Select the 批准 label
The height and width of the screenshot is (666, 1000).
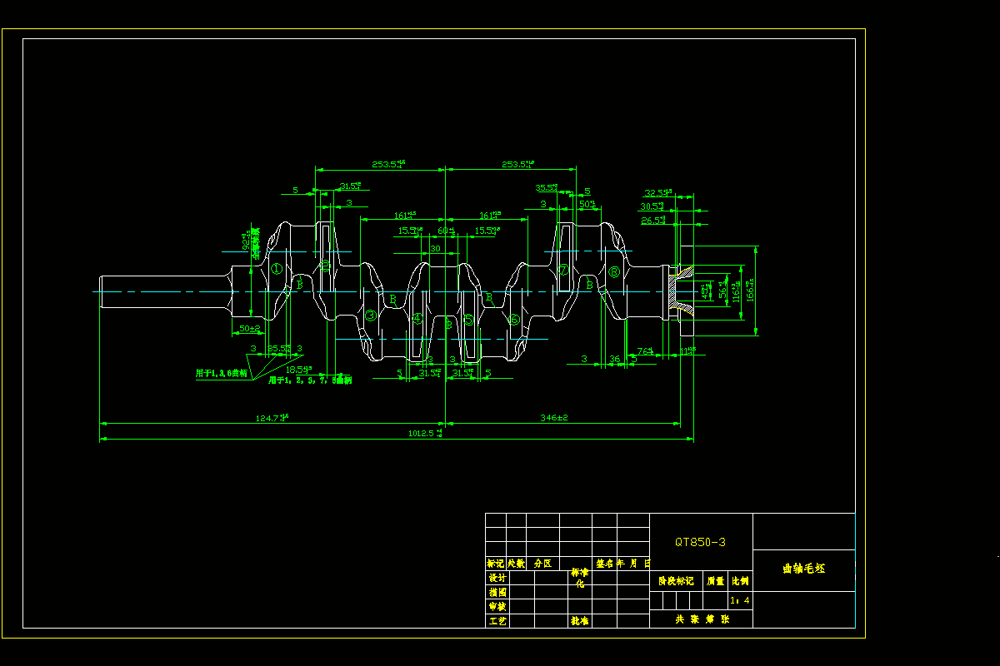pyautogui.click(x=580, y=621)
